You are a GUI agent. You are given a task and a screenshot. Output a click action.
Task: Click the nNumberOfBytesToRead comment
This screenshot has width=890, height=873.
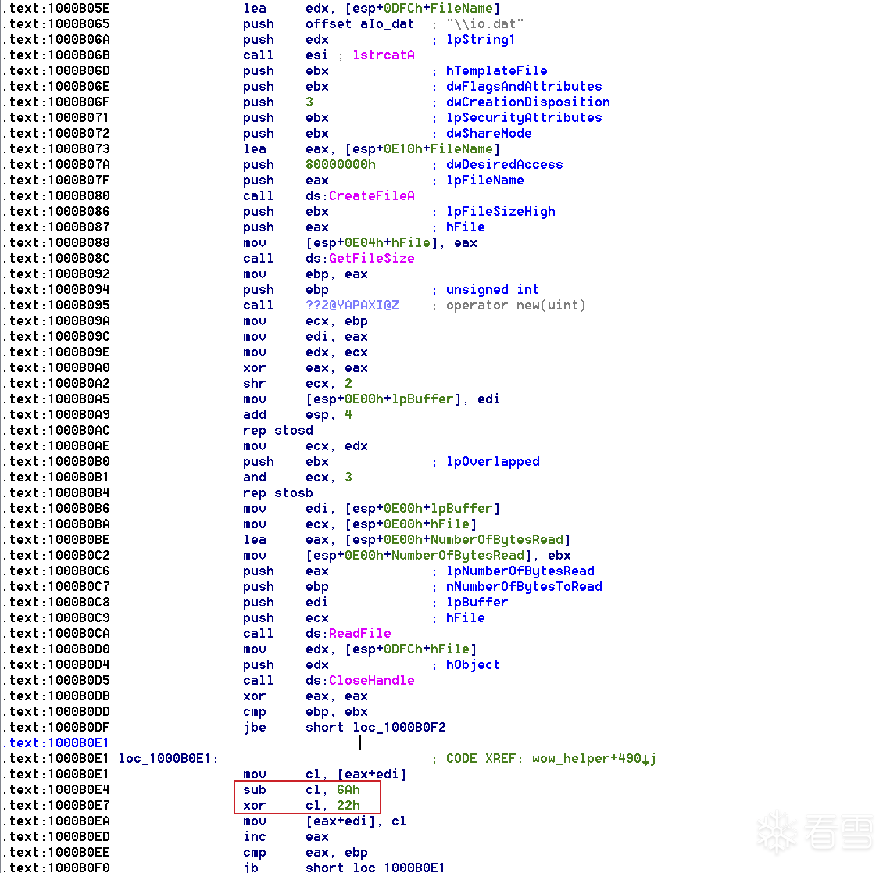pyautogui.click(x=524, y=586)
